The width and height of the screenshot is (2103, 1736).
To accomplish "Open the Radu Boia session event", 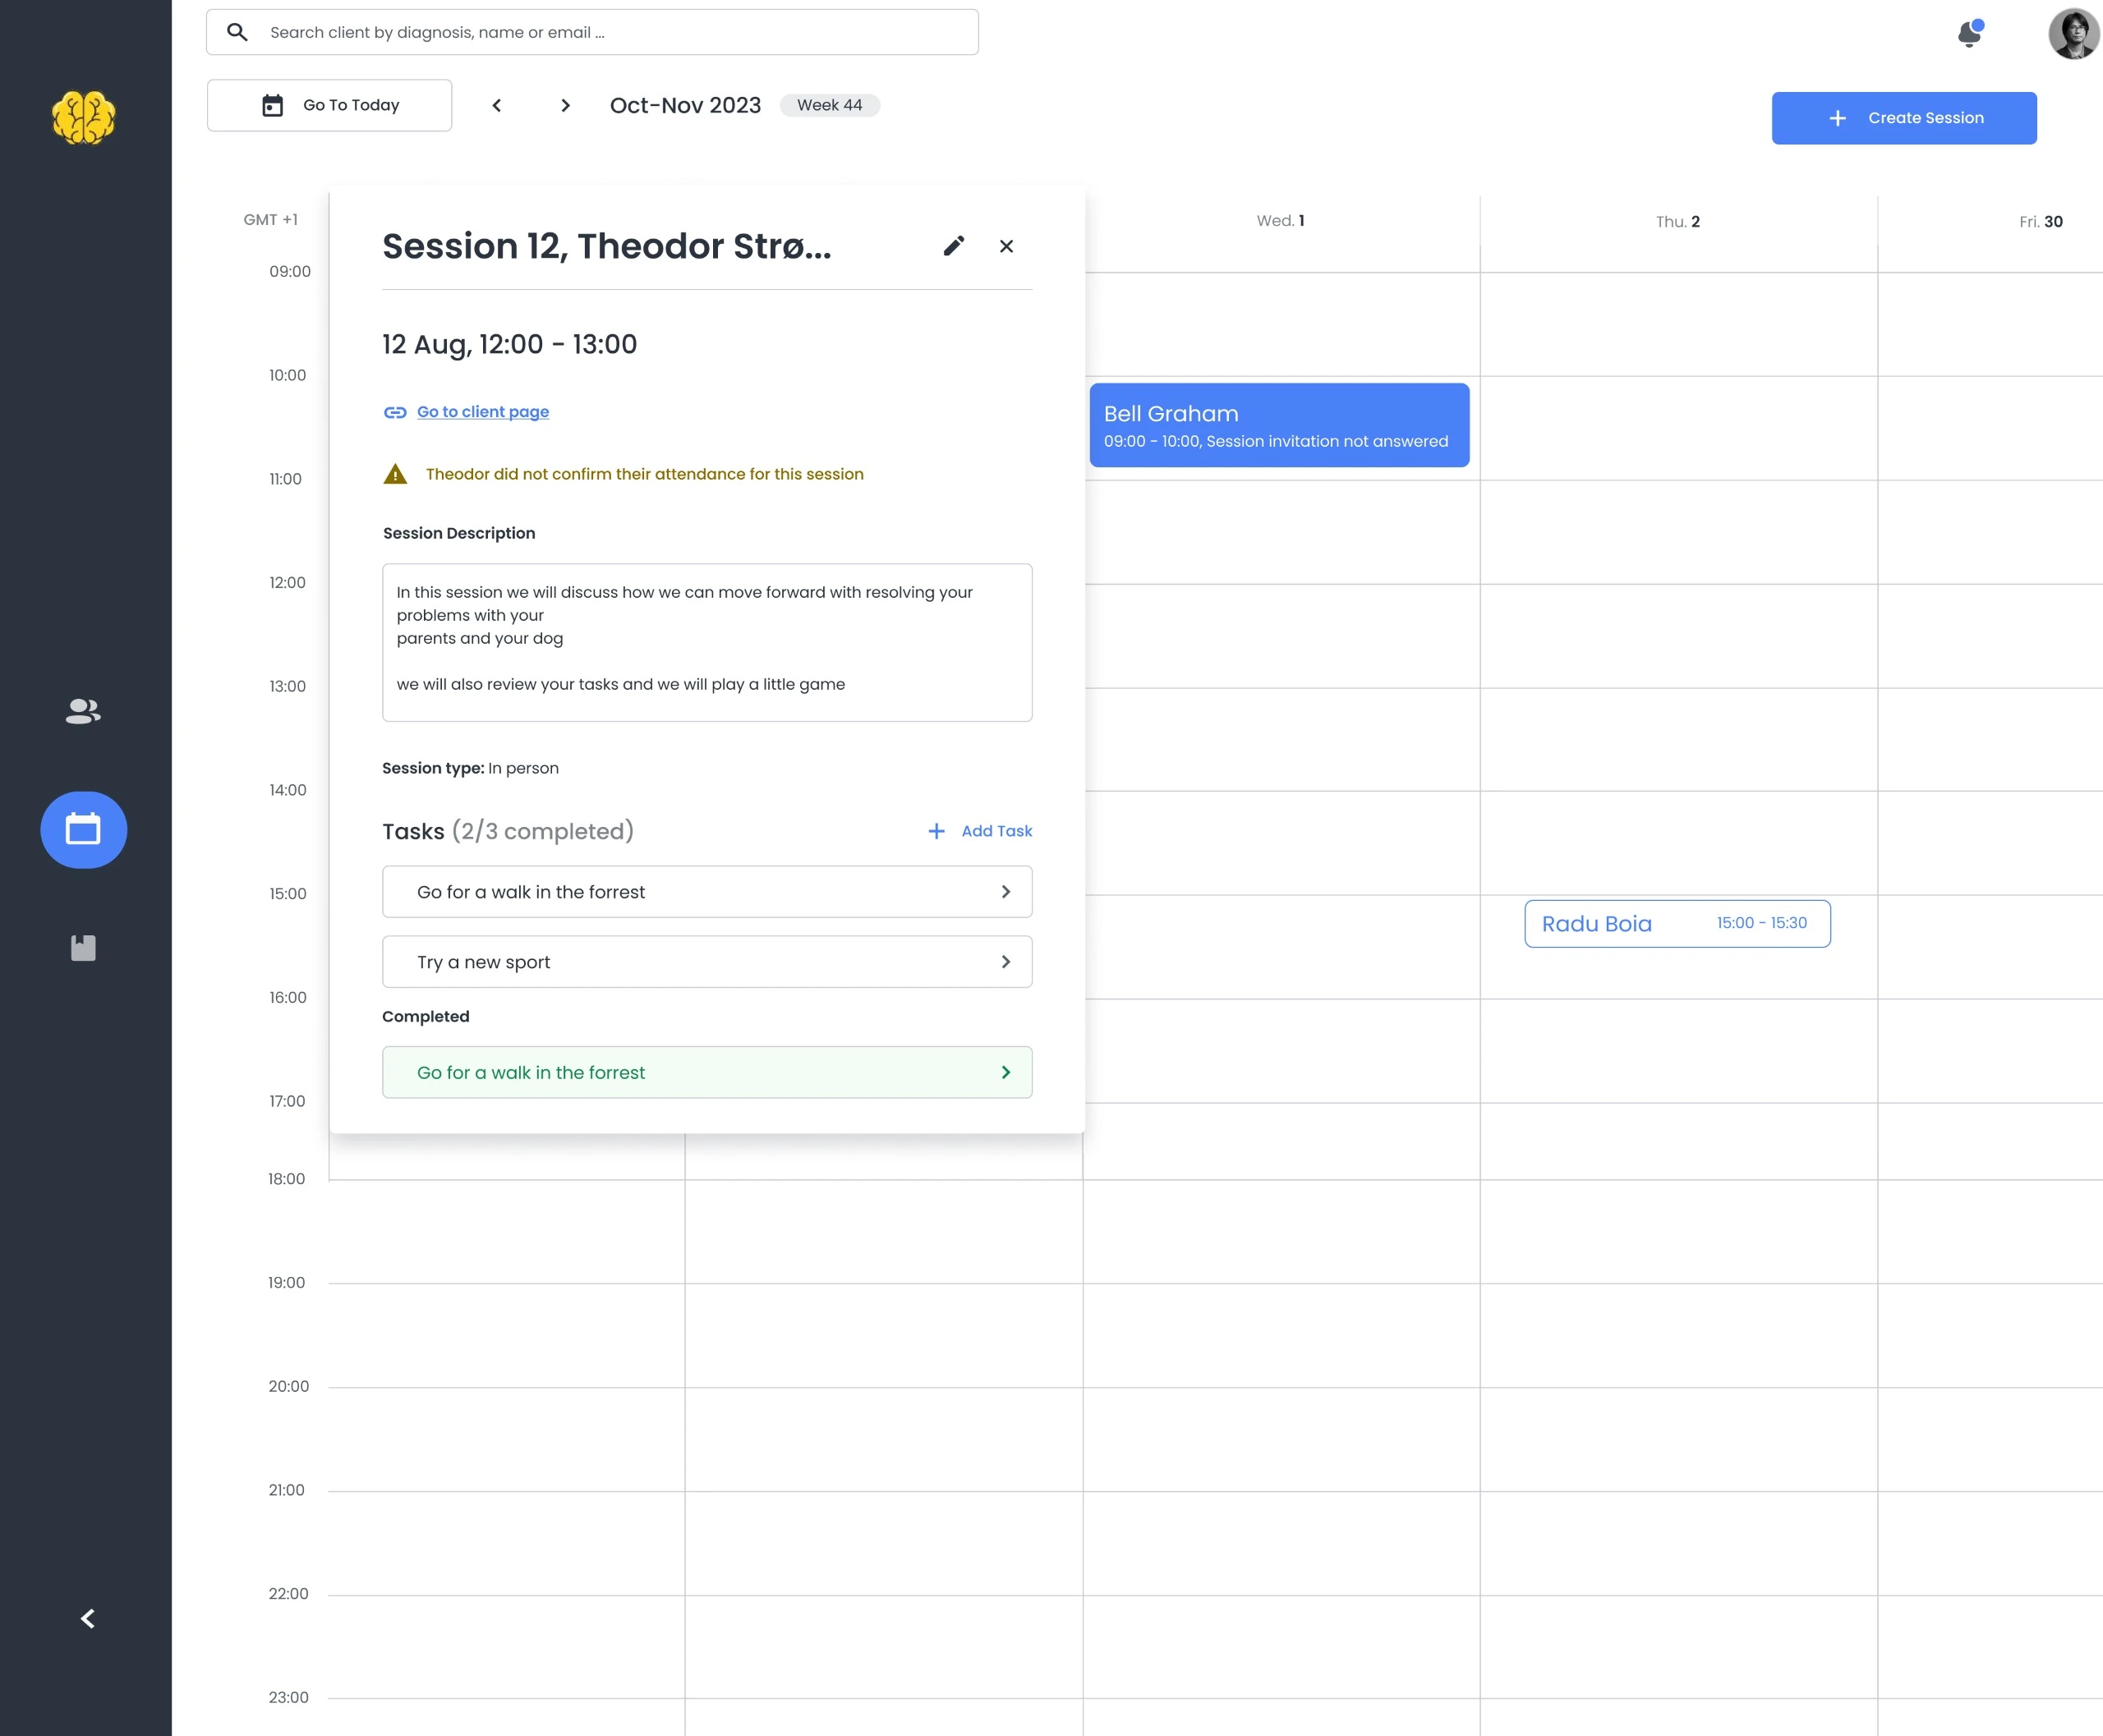I will coord(1676,924).
